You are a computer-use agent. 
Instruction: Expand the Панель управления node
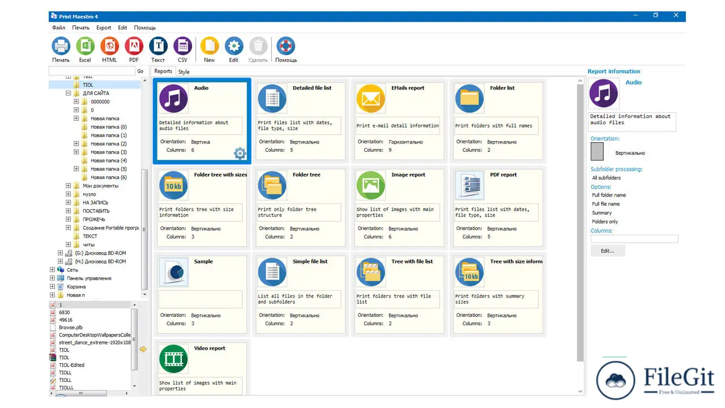tap(53, 278)
